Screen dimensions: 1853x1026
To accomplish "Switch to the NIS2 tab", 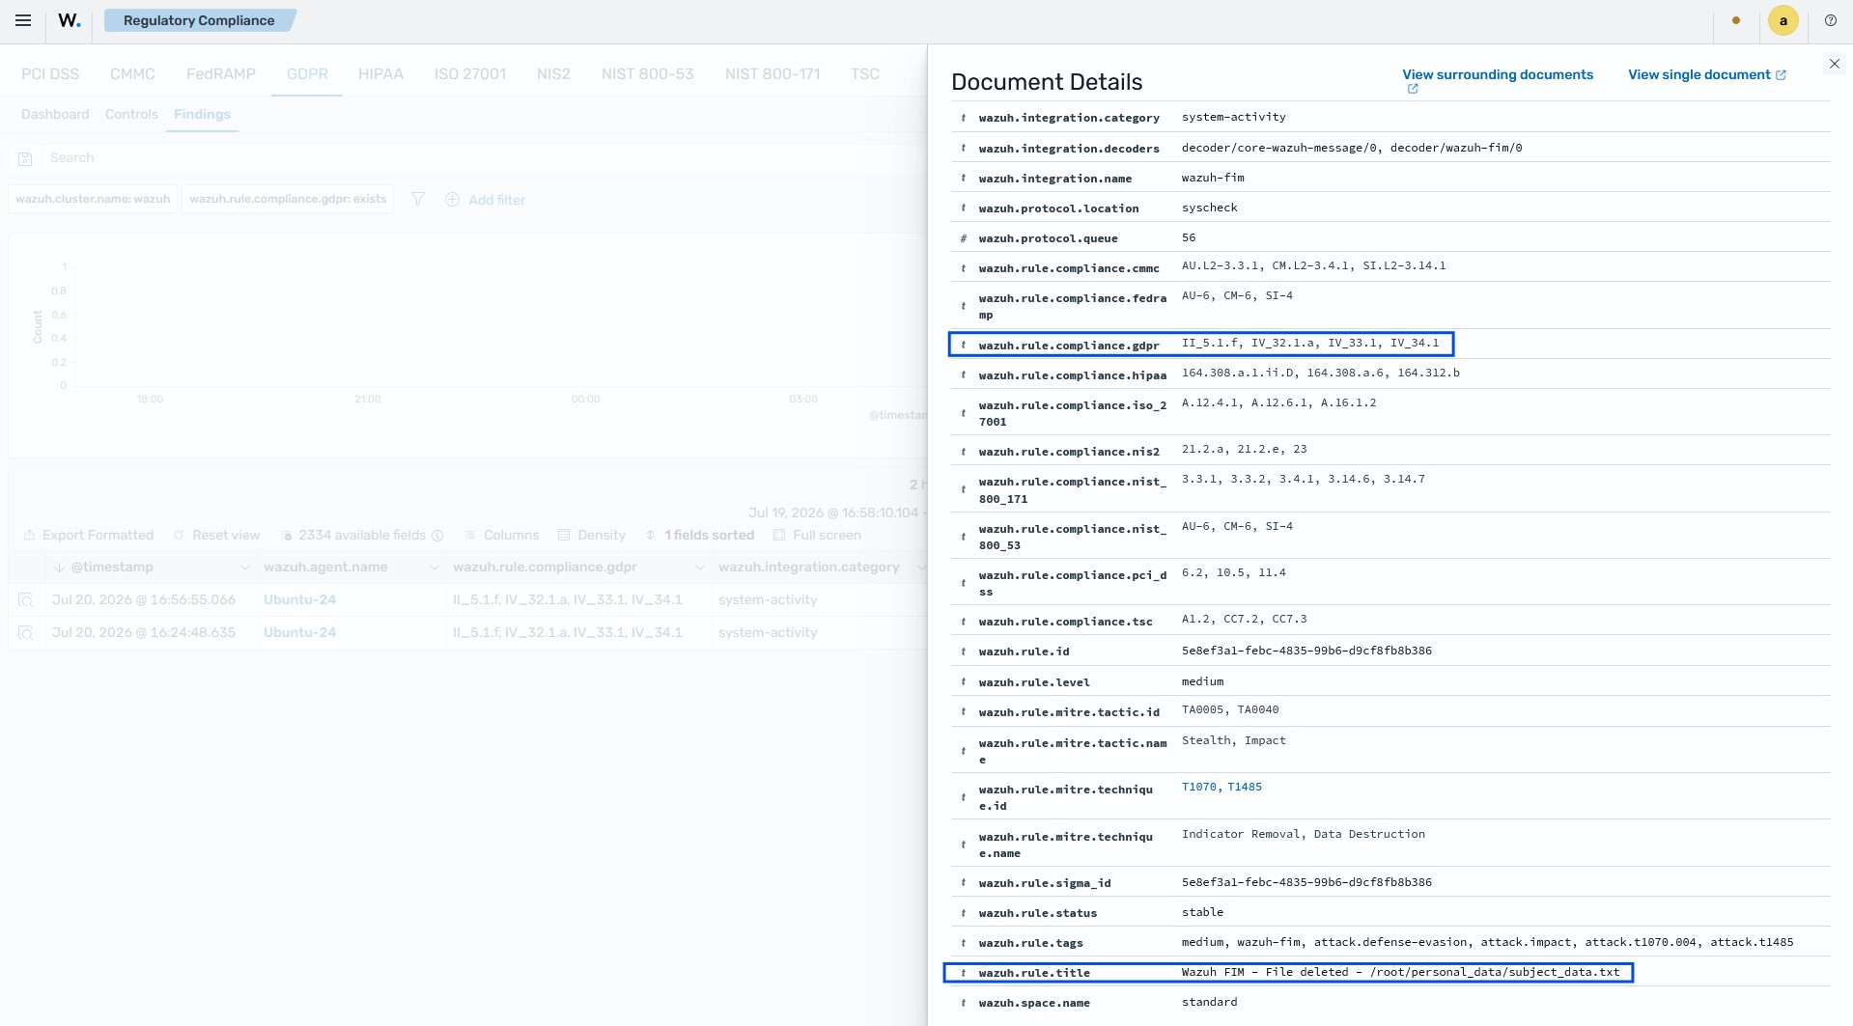I will [x=553, y=73].
